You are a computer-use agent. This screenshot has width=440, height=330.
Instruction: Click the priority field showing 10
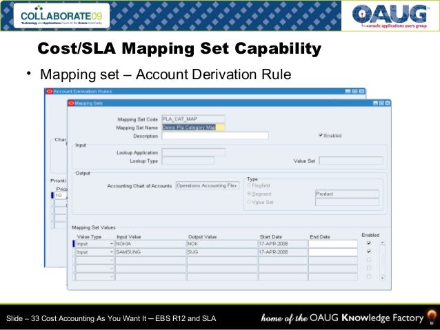pyautogui.click(x=60, y=195)
